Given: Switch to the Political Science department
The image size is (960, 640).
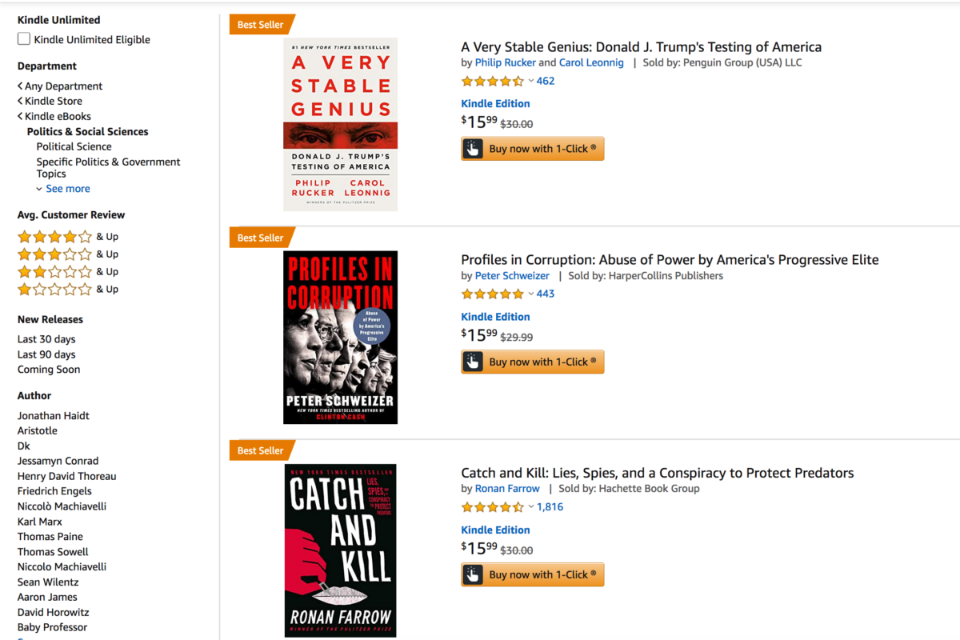Looking at the screenshot, I should tap(74, 146).
